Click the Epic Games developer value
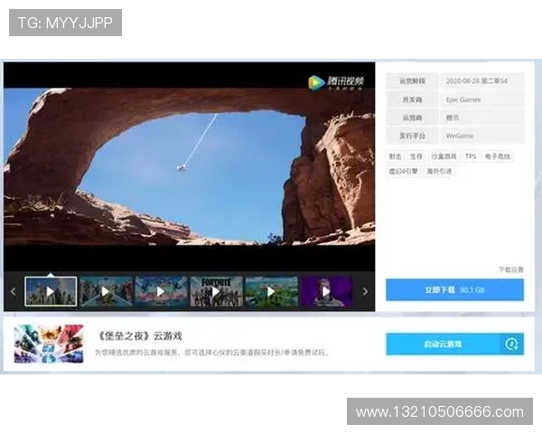This screenshot has height=434, width=542. [x=463, y=99]
